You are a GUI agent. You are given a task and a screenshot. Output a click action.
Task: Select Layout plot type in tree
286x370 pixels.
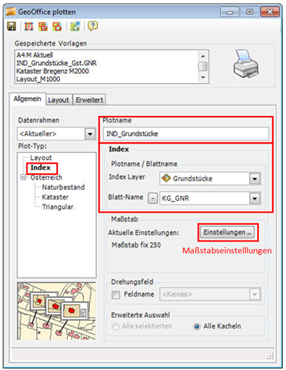tap(41, 158)
